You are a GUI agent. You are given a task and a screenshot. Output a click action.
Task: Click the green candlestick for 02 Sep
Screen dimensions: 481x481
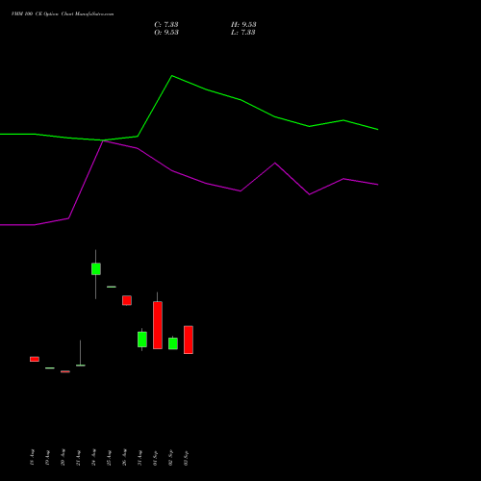click(x=173, y=343)
